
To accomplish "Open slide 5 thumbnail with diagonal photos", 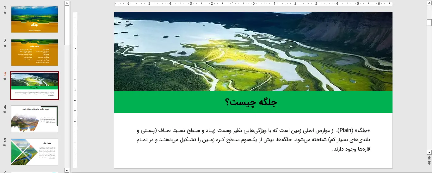I will click(x=35, y=152).
